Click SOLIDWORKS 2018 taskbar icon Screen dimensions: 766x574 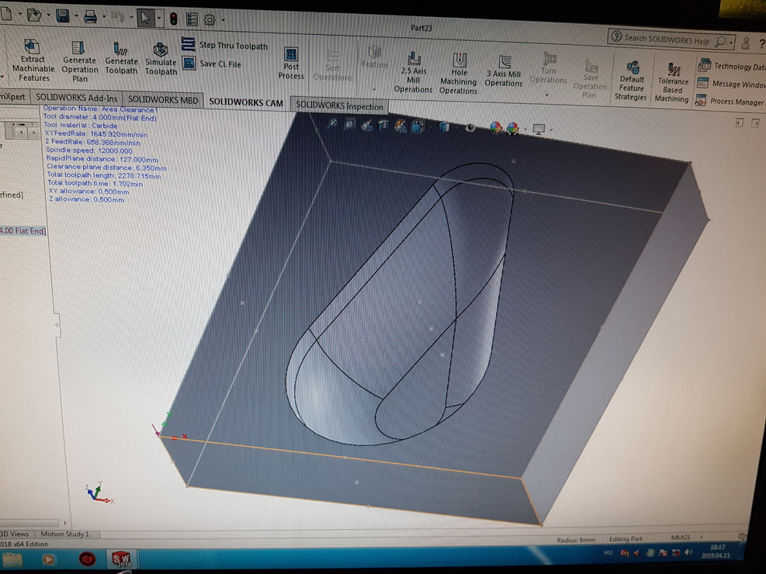coord(120,558)
